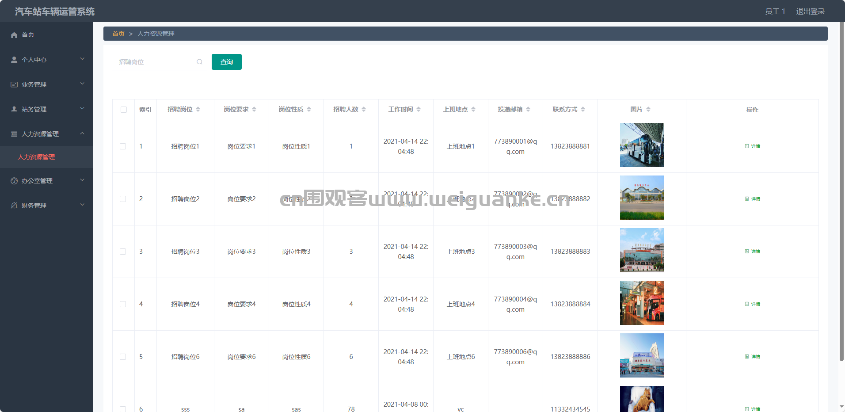Screen dimensions: 845x412
Task: Check the checkbox for row 招聘岗位6
Action: [123, 357]
